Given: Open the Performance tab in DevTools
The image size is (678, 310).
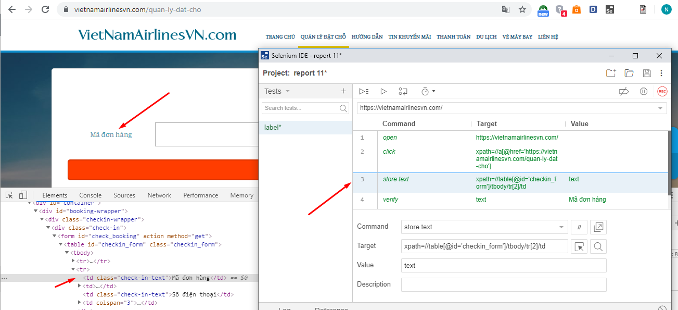Looking at the screenshot, I should (x=201, y=195).
